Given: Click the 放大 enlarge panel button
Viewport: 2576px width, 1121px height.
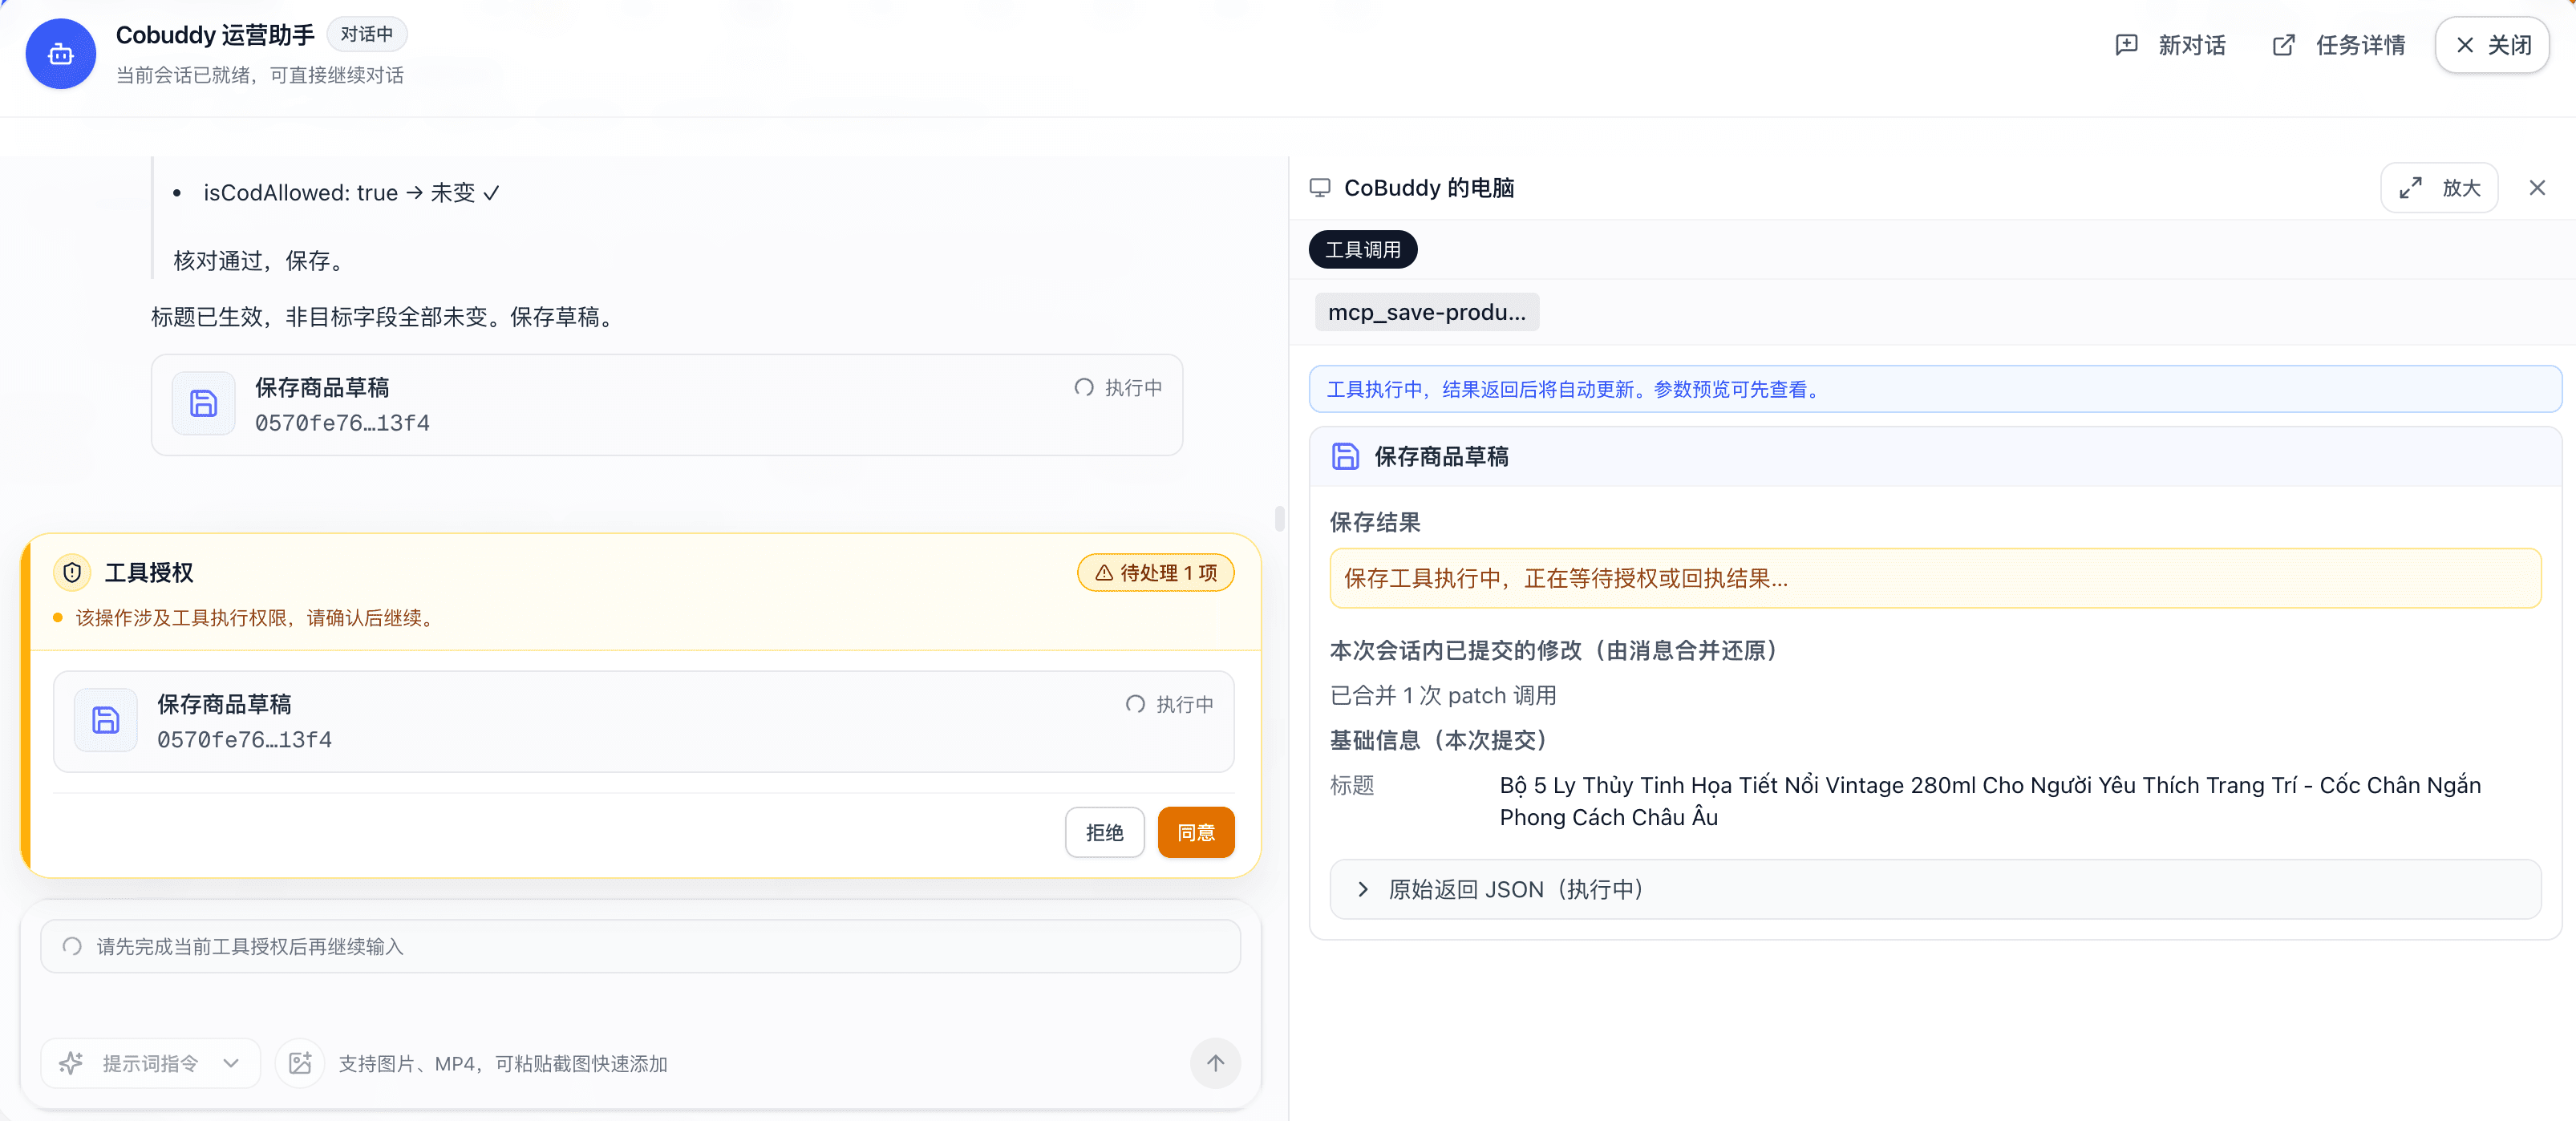Looking at the screenshot, I should [2439, 188].
